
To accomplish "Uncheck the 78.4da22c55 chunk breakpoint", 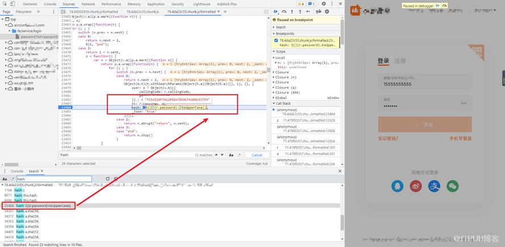I will click(x=276, y=40).
